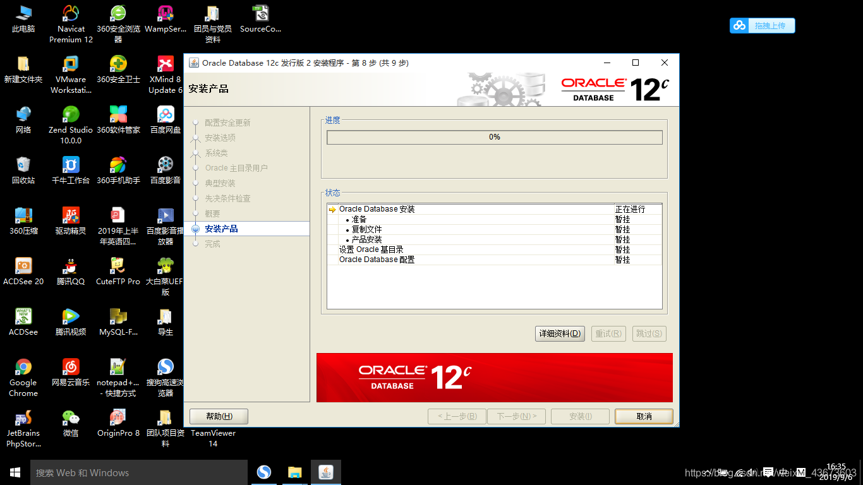Open the Windows Start menu
The height and width of the screenshot is (485, 863).
coord(15,472)
